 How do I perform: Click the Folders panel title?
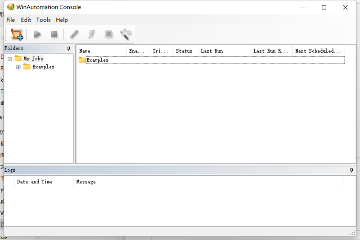(x=14, y=48)
